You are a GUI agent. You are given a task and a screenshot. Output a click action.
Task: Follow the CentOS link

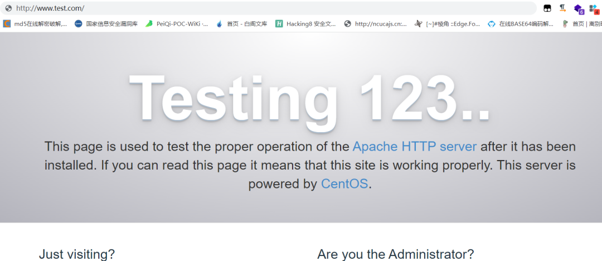pos(344,183)
